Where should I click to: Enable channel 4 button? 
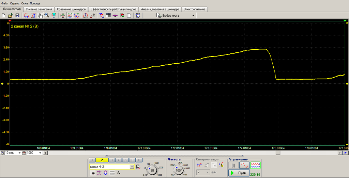(x=119, y=160)
